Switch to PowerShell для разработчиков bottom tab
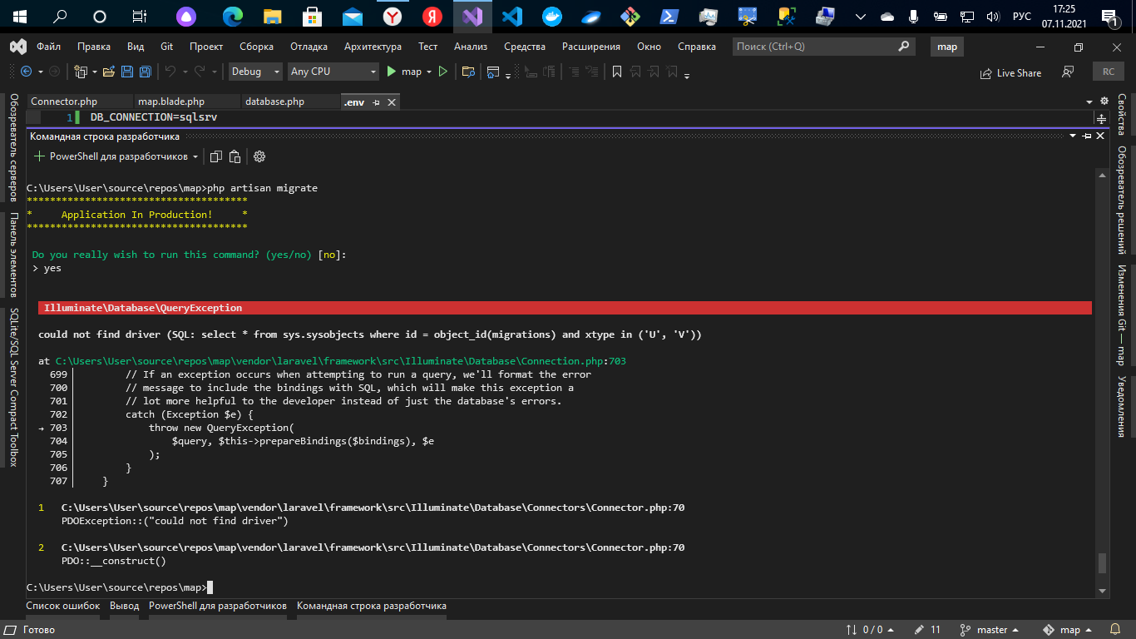 click(218, 606)
